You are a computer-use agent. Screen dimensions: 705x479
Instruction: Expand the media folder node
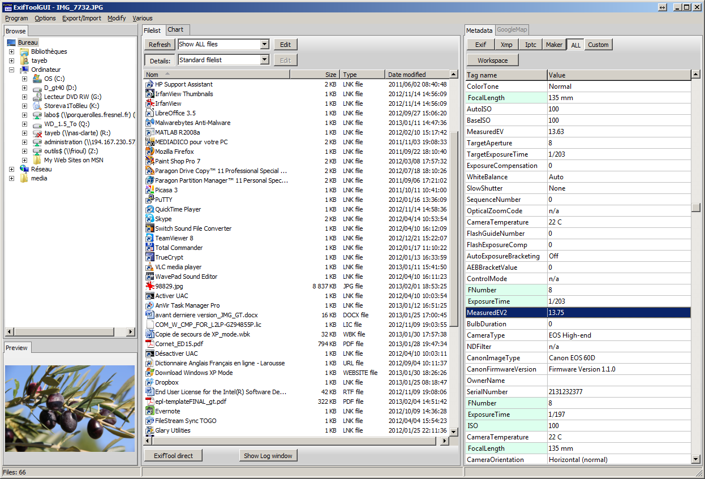11,178
